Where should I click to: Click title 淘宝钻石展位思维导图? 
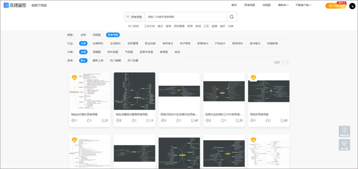84,114
